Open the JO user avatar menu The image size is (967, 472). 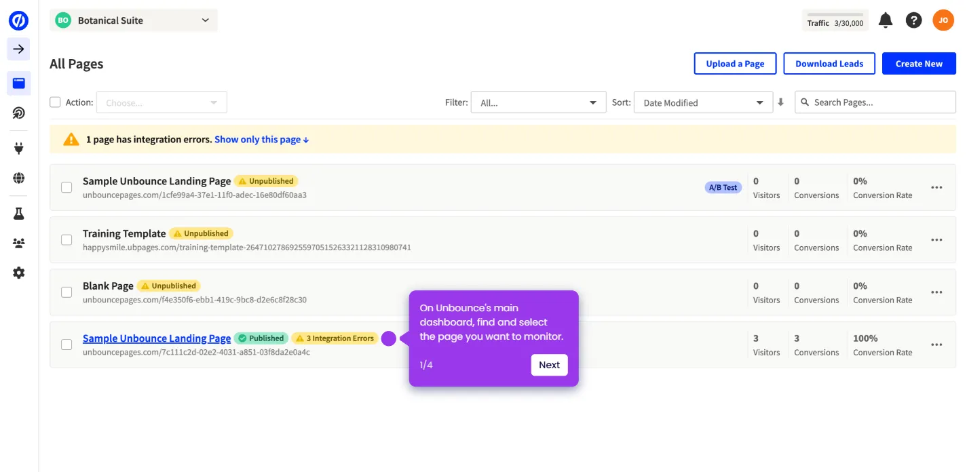[943, 20]
